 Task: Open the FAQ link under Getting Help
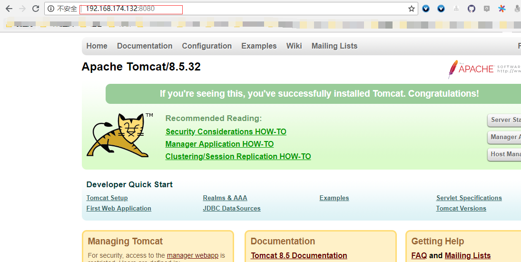(419, 255)
